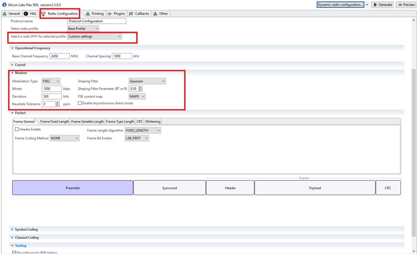Click the Plugins tab icon
The height and width of the screenshot is (254, 417).
[110, 14]
